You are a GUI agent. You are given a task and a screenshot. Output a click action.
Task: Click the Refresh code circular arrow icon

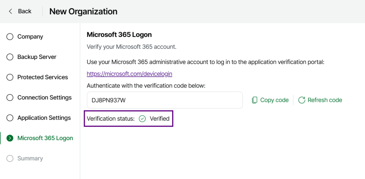point(301,100)
